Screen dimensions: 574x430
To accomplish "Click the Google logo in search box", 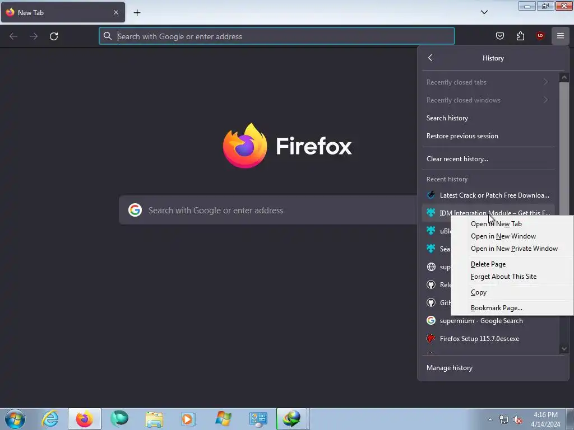I will [x=135, y=211].
